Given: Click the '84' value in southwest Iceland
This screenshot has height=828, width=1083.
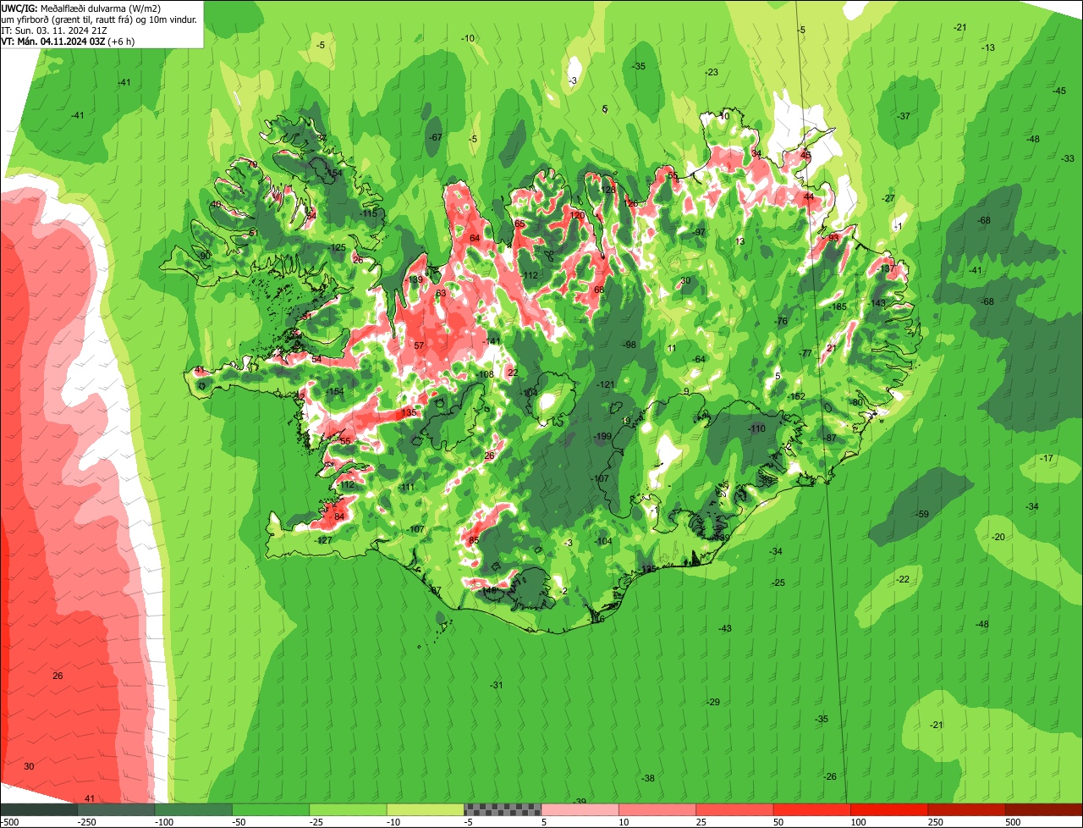Looking at the screenshot, I should (x=339, y=516).
